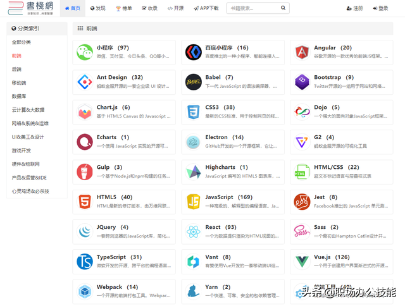Click the Chart.js logo icon

(85, 112)
